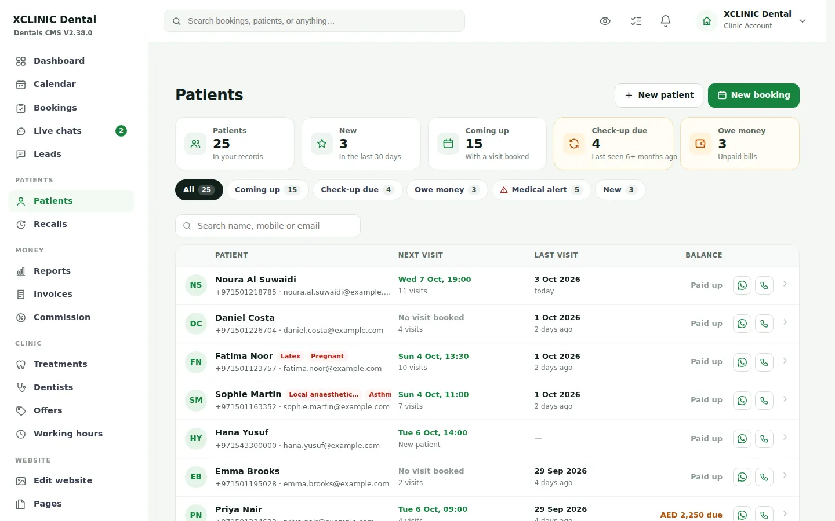The image size is (835, 521).
Task: Toggle the eye visibility icon in header
Action: (x=605, y=21)
